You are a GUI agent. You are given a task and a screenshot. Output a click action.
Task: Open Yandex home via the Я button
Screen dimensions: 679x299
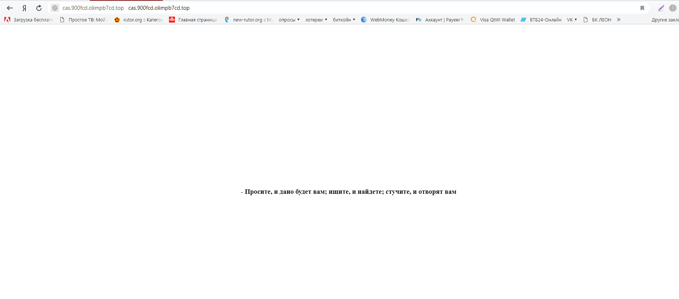coord(24,8)
